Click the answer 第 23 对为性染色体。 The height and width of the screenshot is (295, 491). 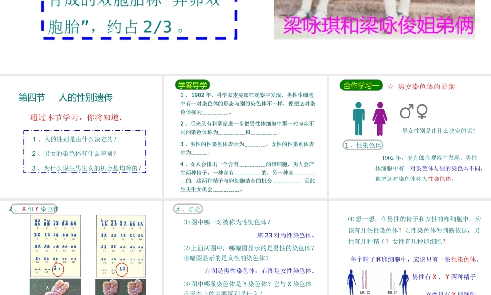point(287,235)
